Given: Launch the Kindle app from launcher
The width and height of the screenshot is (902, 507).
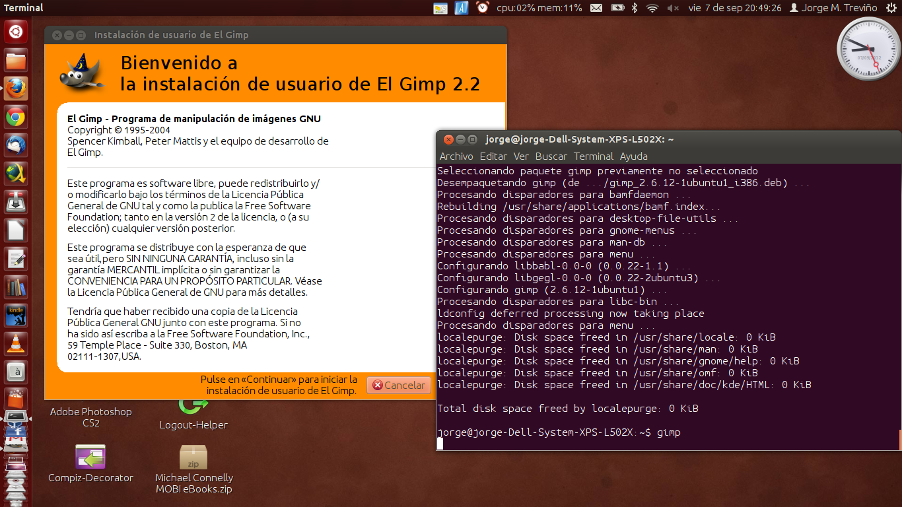Looking at the screenshot, I should 16,316.
